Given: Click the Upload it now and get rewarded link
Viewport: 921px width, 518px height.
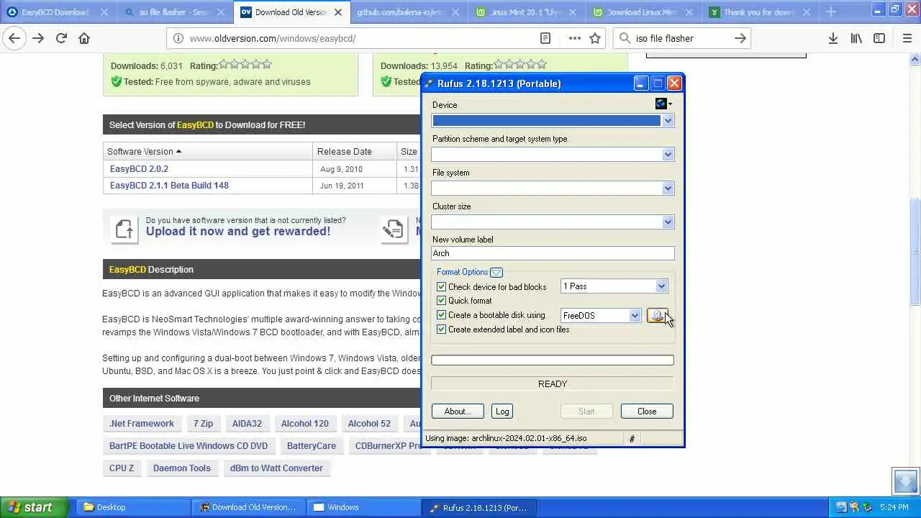Looking at the screenshot, I should 238,232.
